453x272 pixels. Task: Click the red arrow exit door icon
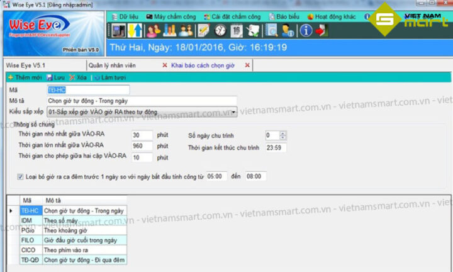click(x=322, y=30)
